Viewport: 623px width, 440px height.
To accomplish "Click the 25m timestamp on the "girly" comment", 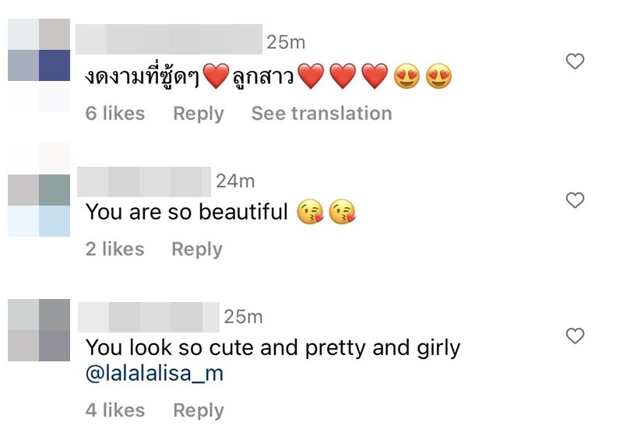I will coord(243,317).
